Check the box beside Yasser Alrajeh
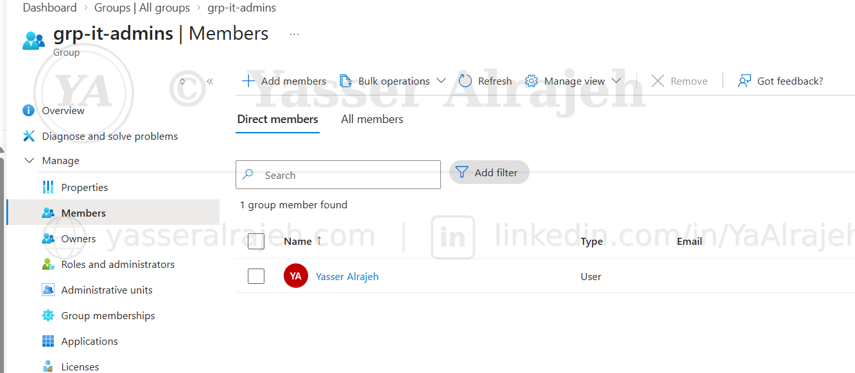Image resolution: width=855 pixels, height=373 pixels. pos(256,276)
